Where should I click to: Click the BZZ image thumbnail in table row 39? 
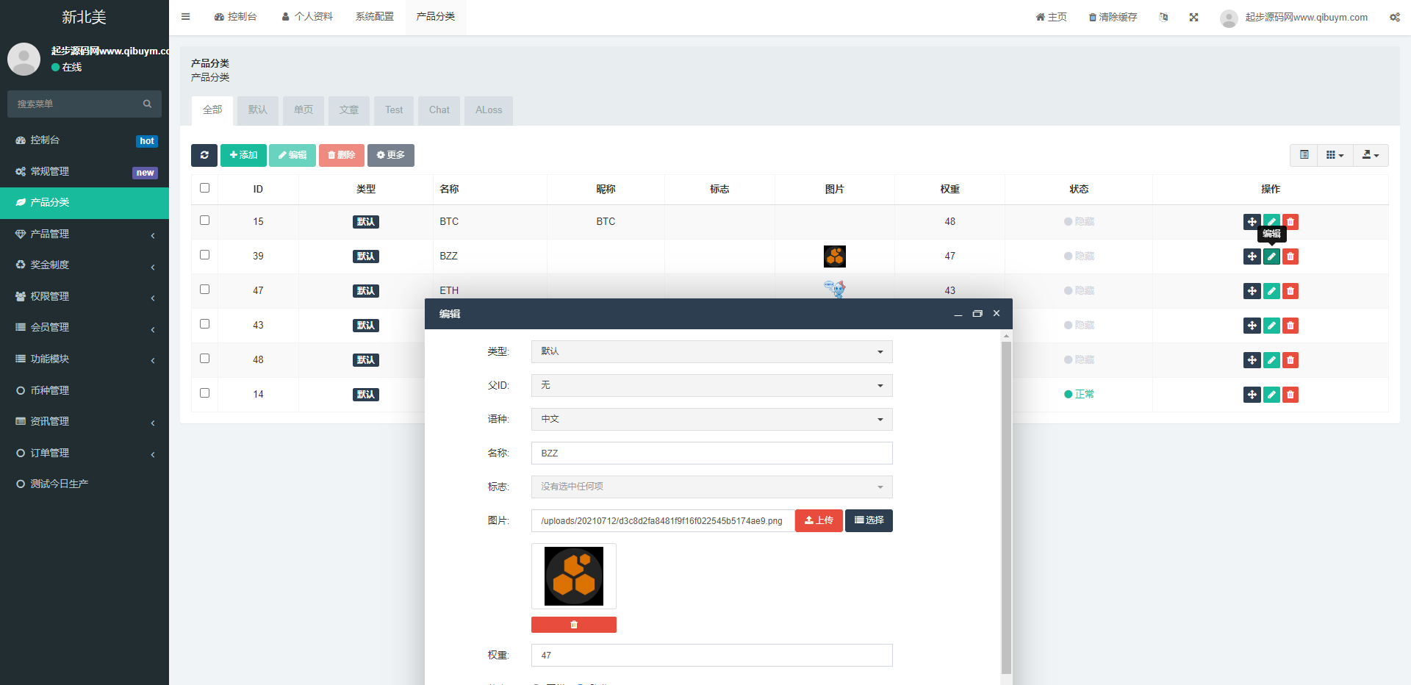pyautogui.click(x=835, y=257)
